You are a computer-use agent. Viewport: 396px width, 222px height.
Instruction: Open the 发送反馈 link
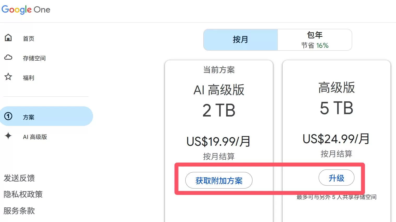point(19,178)
